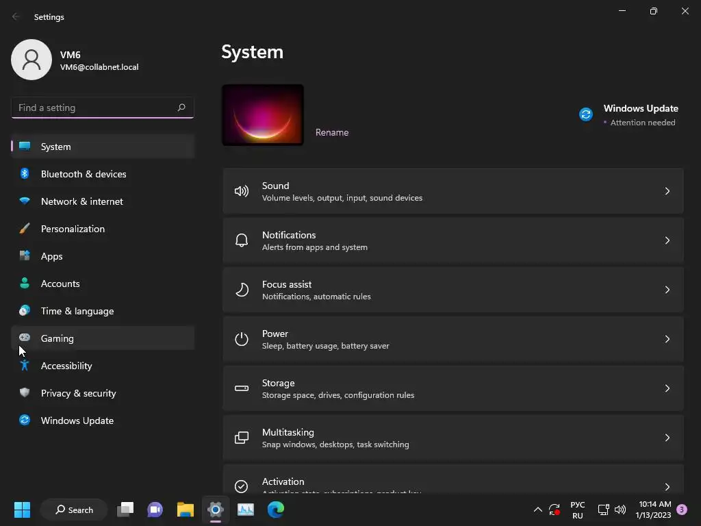Click the back arrow in title bar
The image size is (701, 526).
click(x=16, y=16)
